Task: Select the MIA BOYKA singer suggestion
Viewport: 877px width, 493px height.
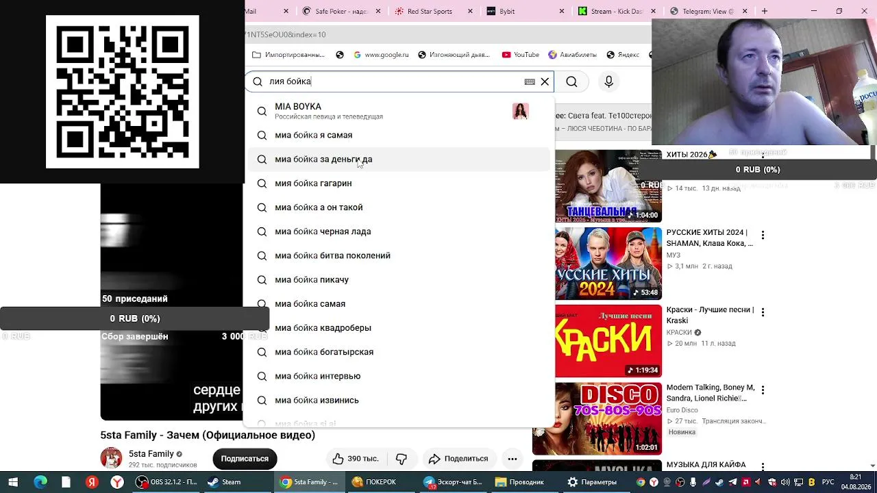Action: click(399, 111)
